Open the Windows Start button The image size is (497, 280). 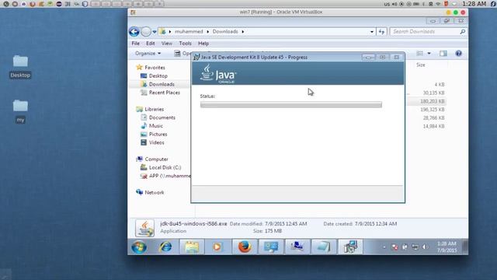click(x=139, y=247)
